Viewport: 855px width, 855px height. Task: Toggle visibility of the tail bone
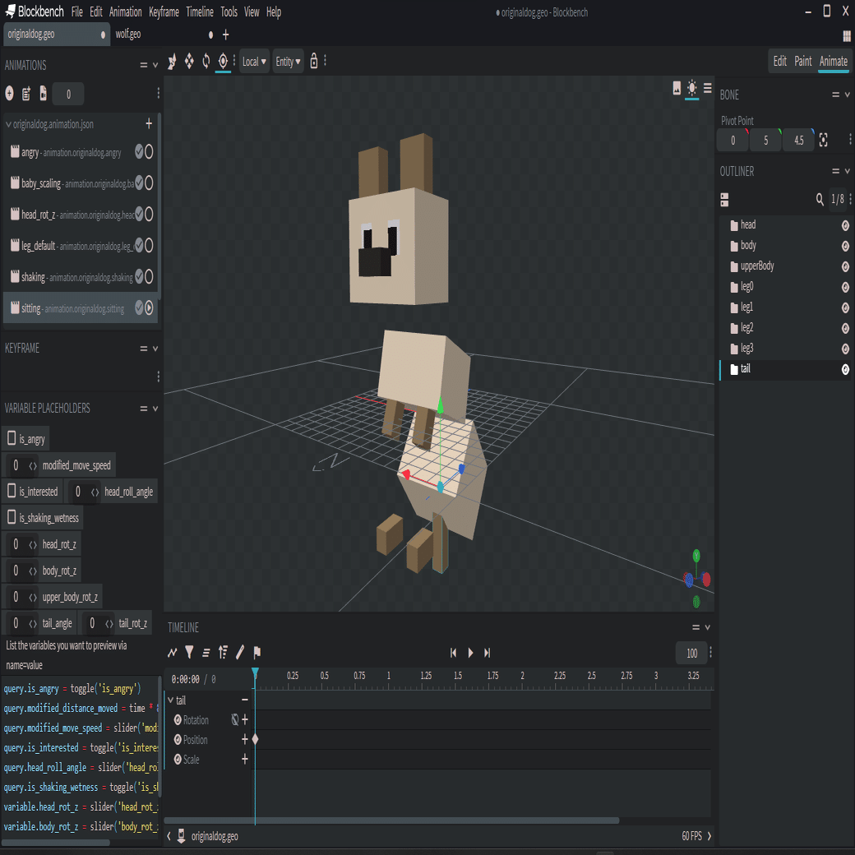point(845,369)
